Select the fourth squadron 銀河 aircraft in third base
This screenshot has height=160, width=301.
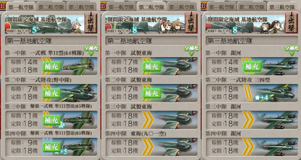pos(276,147)
